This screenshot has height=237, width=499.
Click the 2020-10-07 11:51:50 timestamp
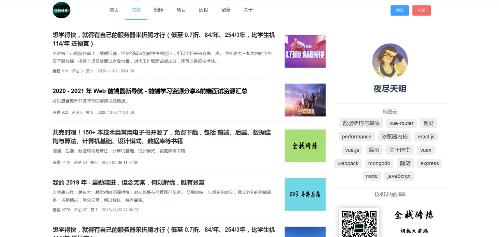point(115,112)
